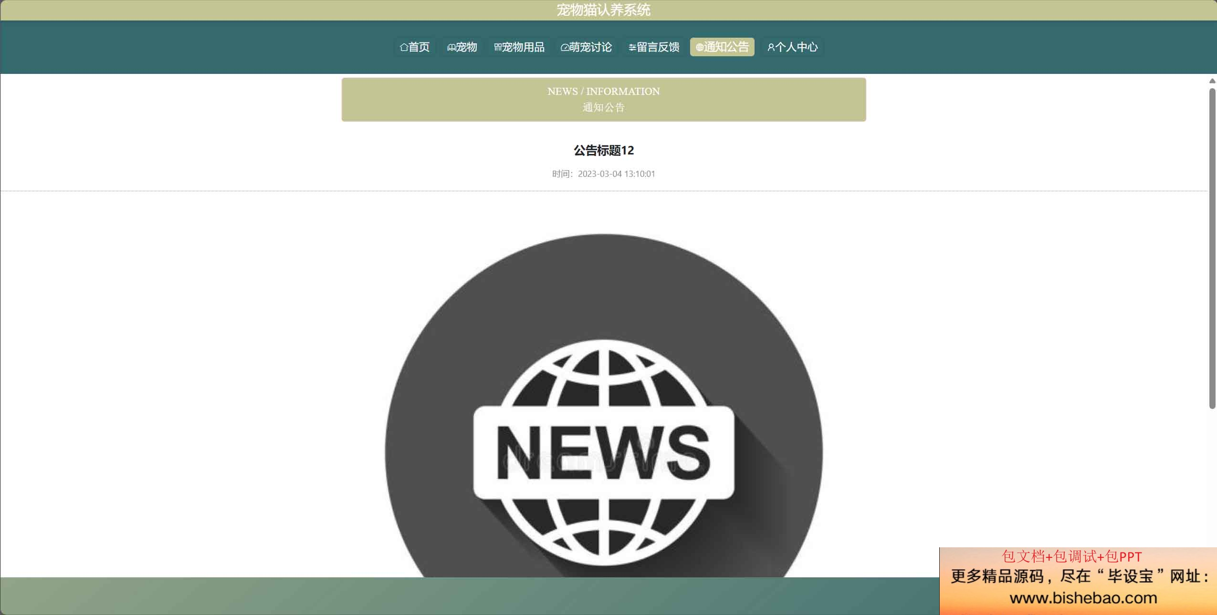
Task: Click the icon next to 宠物
Action: click(451, 47)
